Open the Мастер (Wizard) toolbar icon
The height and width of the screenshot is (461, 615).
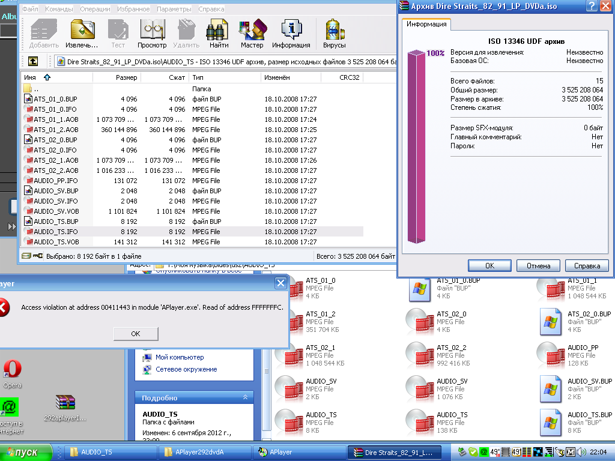coord(252,34)
